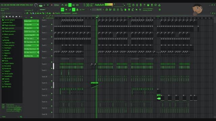Select the Paint brush tool

pyautogui.click(x=33, y=13)
